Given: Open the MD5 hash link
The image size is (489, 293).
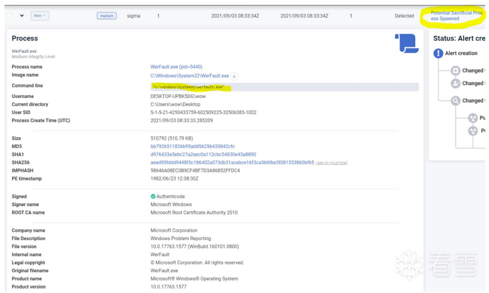Looking at the screenshot, I should point(193,146).
